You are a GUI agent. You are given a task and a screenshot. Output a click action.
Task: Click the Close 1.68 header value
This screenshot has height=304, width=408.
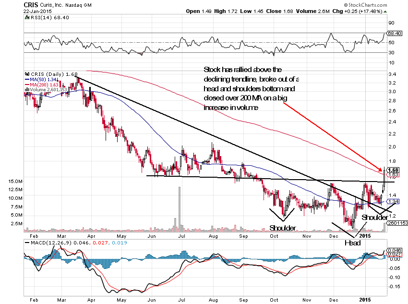279,11
